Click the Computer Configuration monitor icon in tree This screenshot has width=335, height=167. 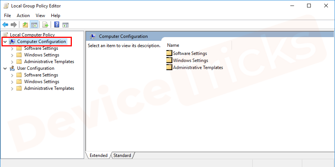pos(12,42)
